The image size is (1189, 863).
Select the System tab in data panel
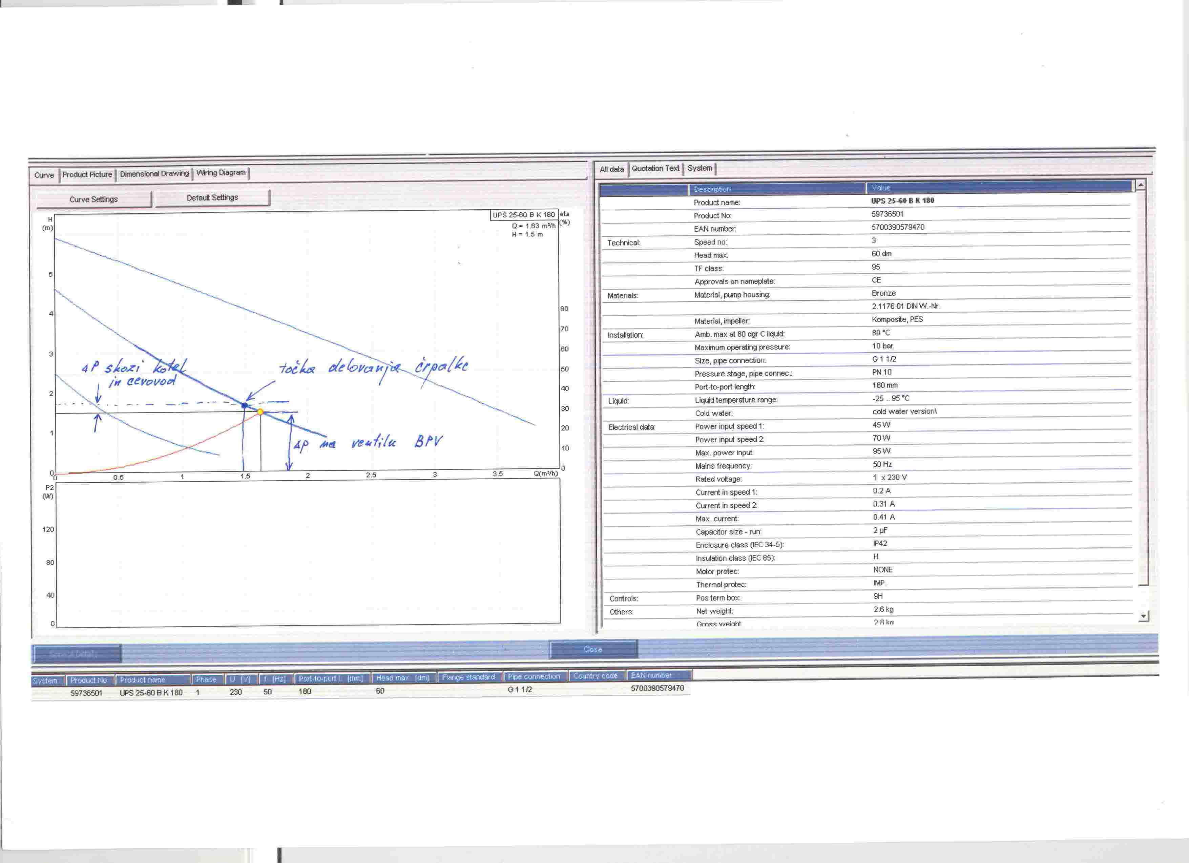tap(700, 168)
